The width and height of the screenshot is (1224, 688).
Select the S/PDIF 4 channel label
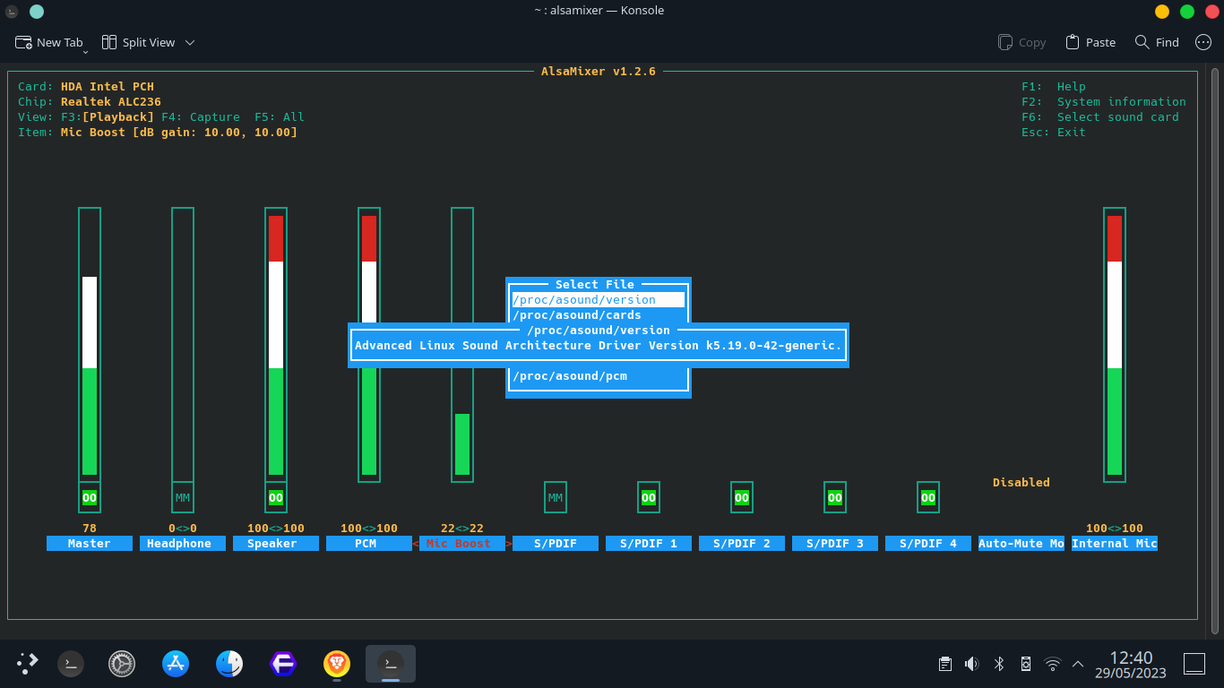tap(928, 544)
